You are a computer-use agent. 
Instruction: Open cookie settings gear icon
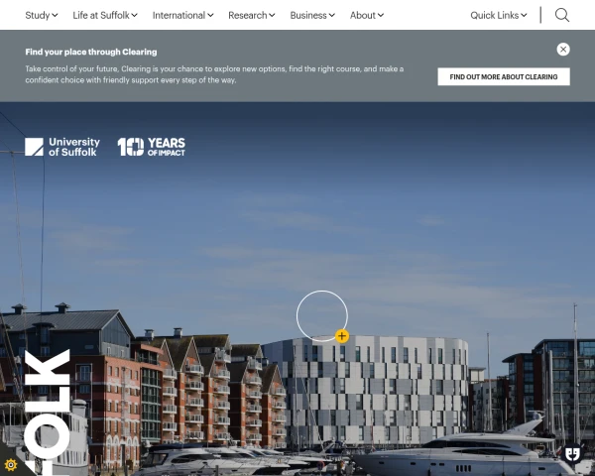click(11, 465)
